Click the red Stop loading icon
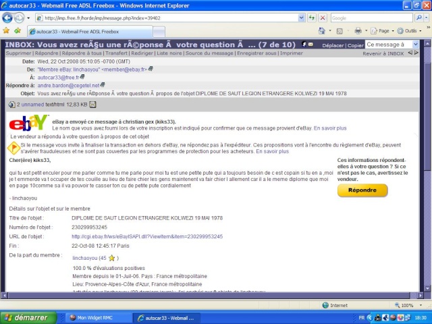 [323, 18]
